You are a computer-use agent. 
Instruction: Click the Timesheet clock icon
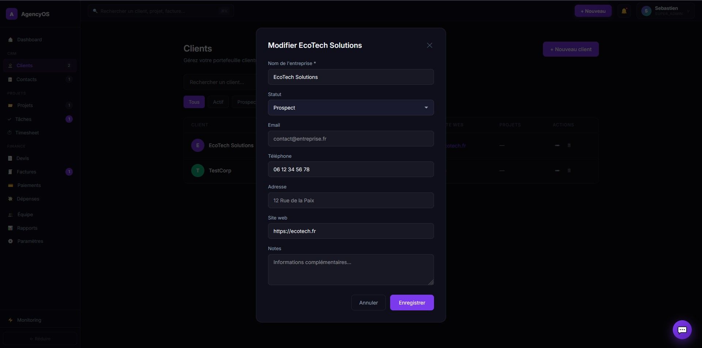coord(10,133)
